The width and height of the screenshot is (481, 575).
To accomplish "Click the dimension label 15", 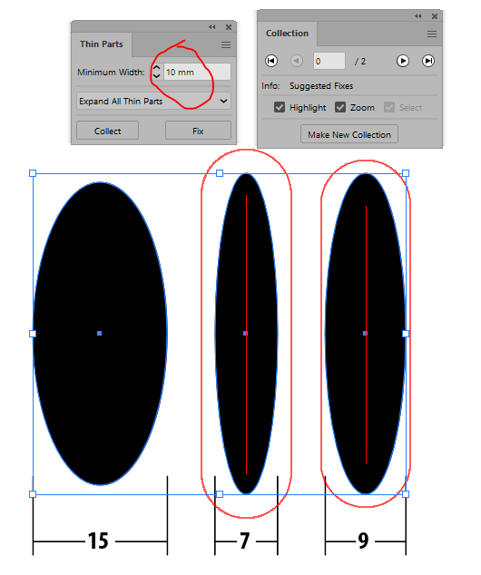I will pos(98,541).
